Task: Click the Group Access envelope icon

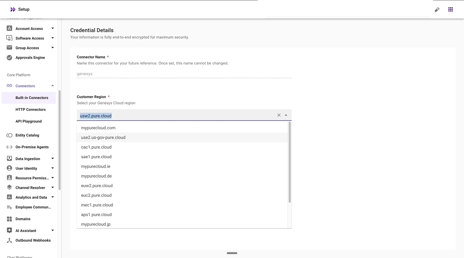Action: click(9, 47)
